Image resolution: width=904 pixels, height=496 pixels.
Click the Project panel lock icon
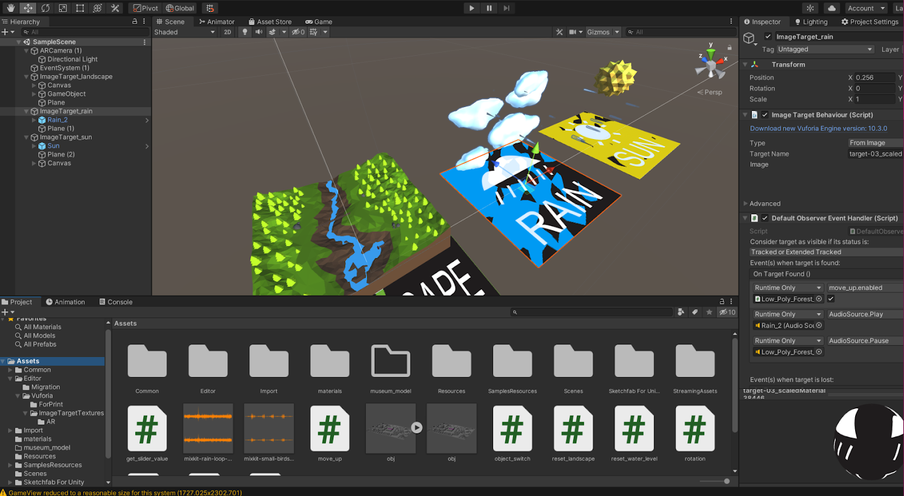pyautogui.click(x=722, y=302)
